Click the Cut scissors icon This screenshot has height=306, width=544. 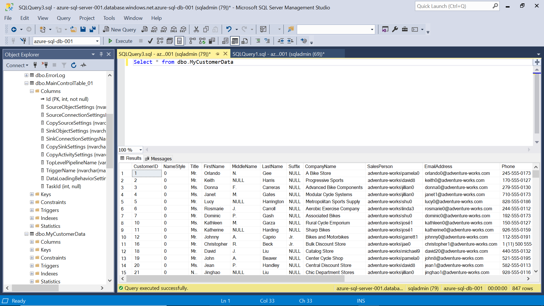click(196, 29)
